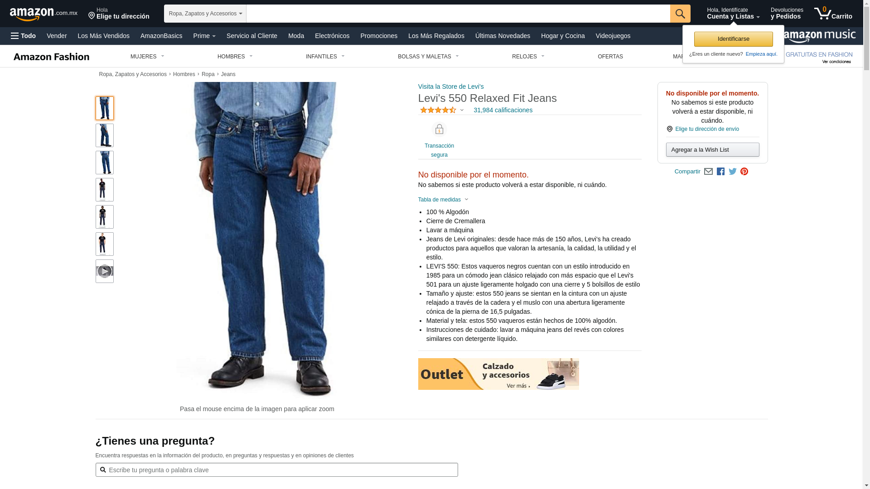Click the Identificarse button
Image resolution: width=870 pixels, height=489 pixels.
click(733, 39)
